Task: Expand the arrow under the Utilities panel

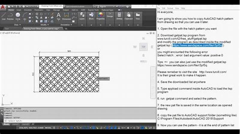Action: pos(119,25)
